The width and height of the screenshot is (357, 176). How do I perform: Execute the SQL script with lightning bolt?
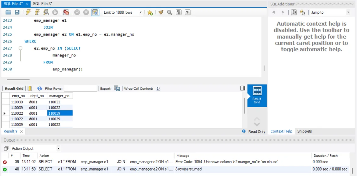tap(28, 12)
